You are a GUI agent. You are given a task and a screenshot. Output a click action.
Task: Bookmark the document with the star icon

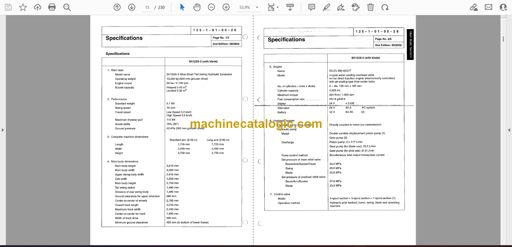pyautogui.click(x=23, y=7)
